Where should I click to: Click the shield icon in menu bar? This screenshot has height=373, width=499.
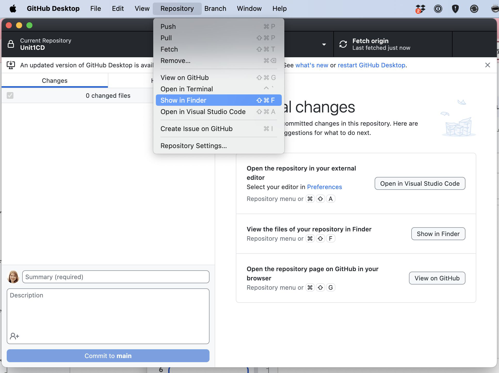click(x=455, y=9)
